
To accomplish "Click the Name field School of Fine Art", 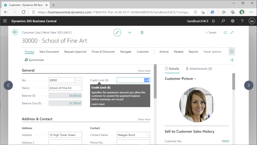I will point(65,88).
